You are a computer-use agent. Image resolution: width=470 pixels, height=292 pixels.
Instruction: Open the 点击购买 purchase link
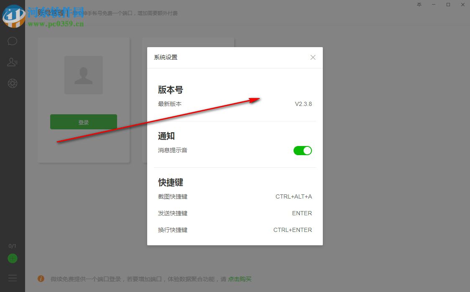pyautogui.click(x=240, y=279)
